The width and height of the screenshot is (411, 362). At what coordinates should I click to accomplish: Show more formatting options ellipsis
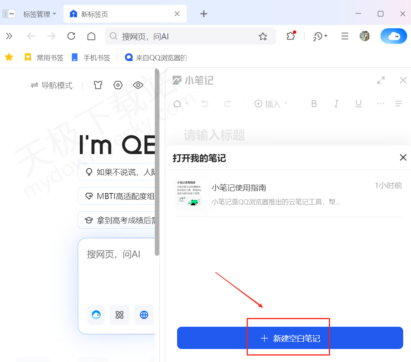point(381,104)
